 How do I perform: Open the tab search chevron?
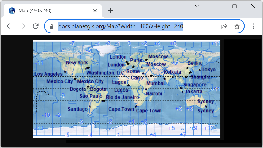coord(197,7)
